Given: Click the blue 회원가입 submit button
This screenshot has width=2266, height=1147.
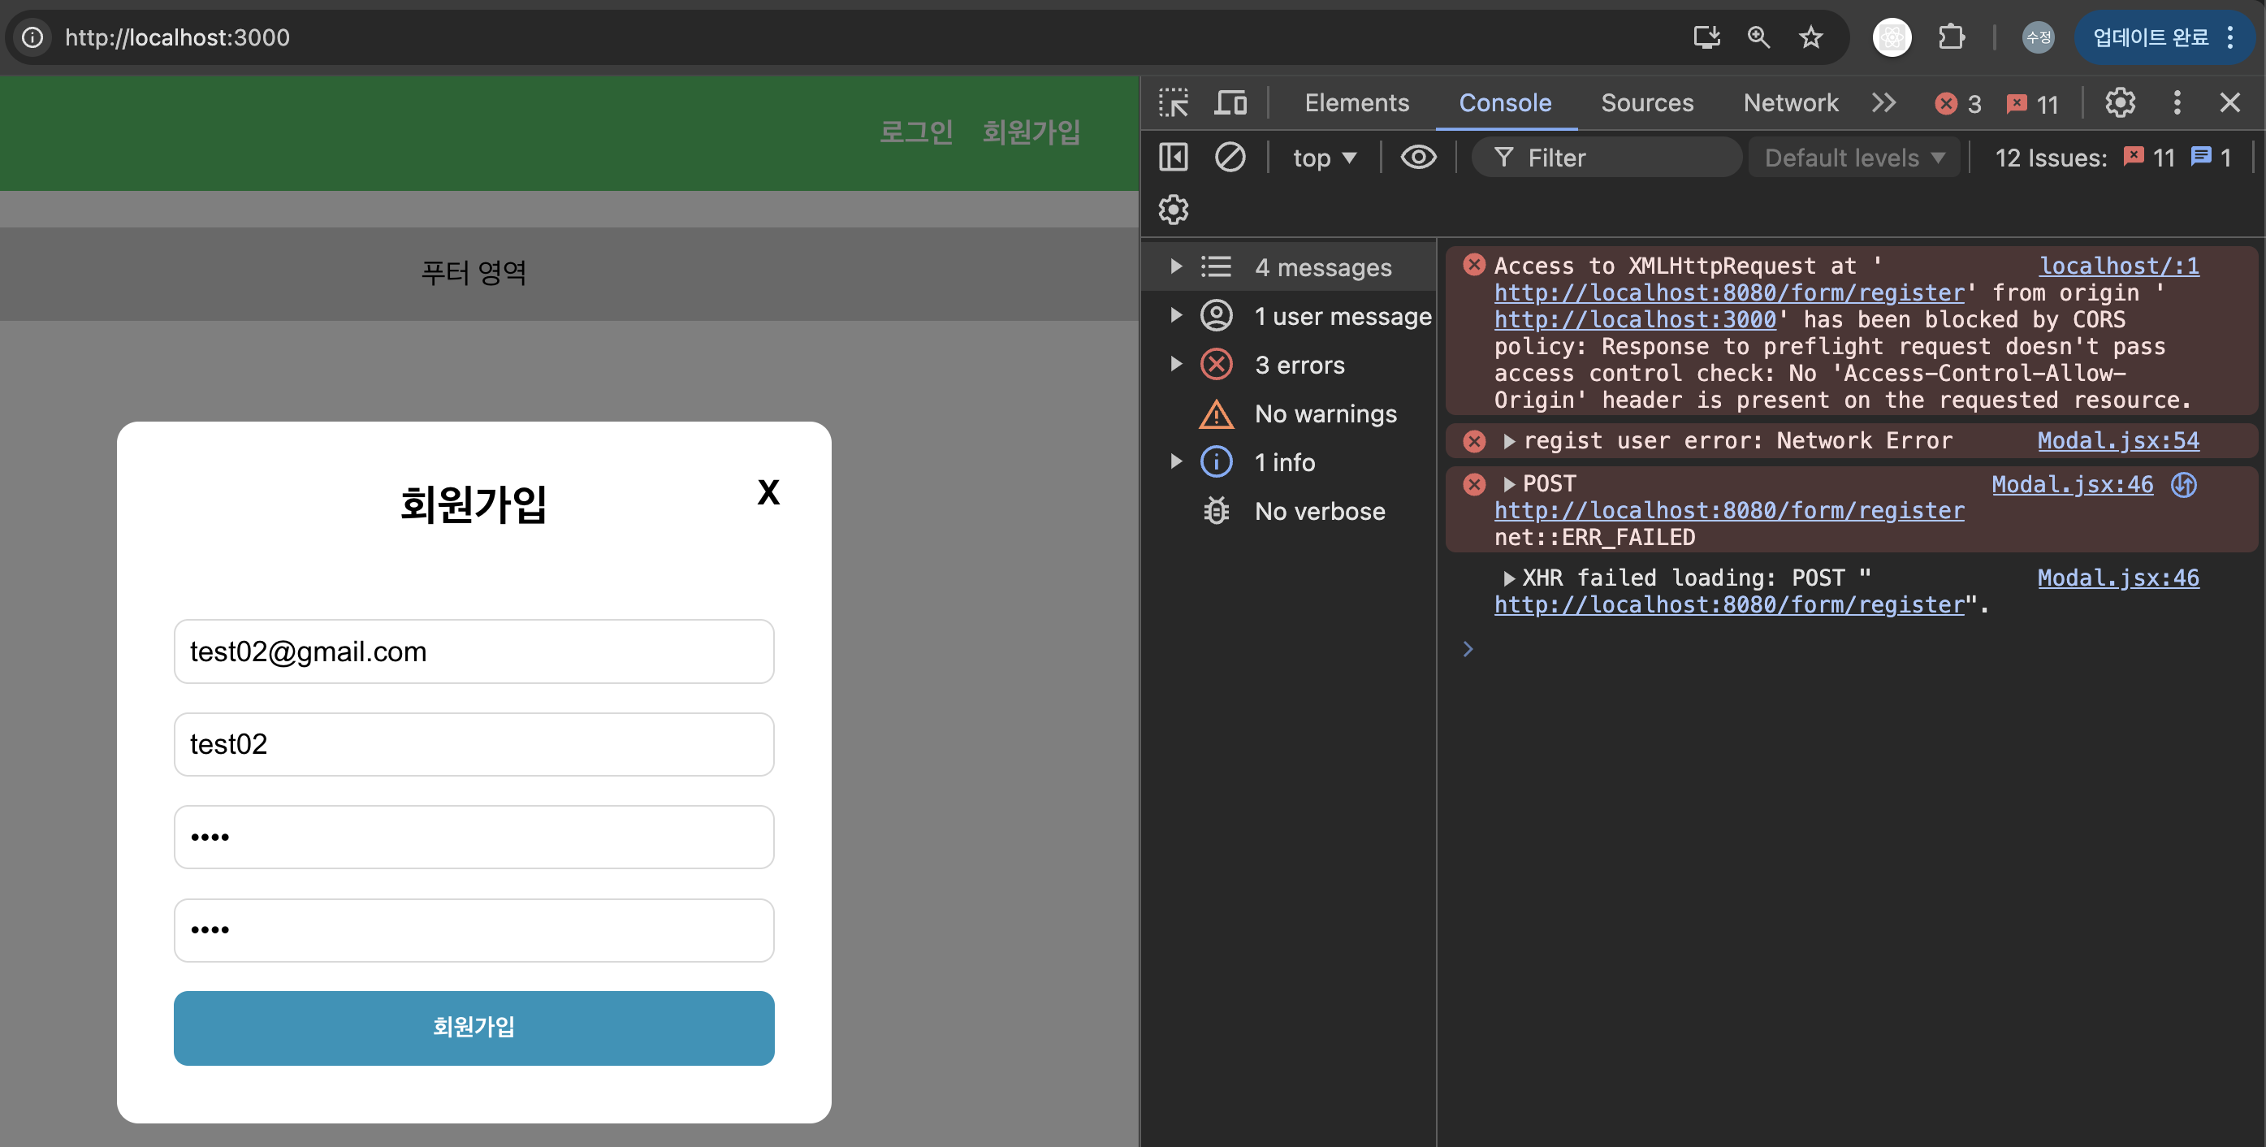Looking at the screenshot, I should click(x=474, y=1028).
